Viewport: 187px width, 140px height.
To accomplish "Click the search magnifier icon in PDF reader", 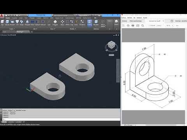I will click(x=143, y=26).
